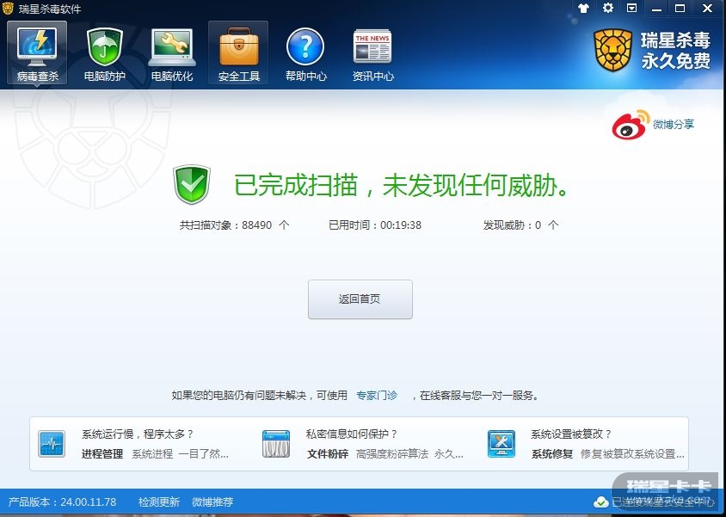Screen dimensions: 726x517
Task: Click the Weibo logo icon
Action: tap(631, 125)
